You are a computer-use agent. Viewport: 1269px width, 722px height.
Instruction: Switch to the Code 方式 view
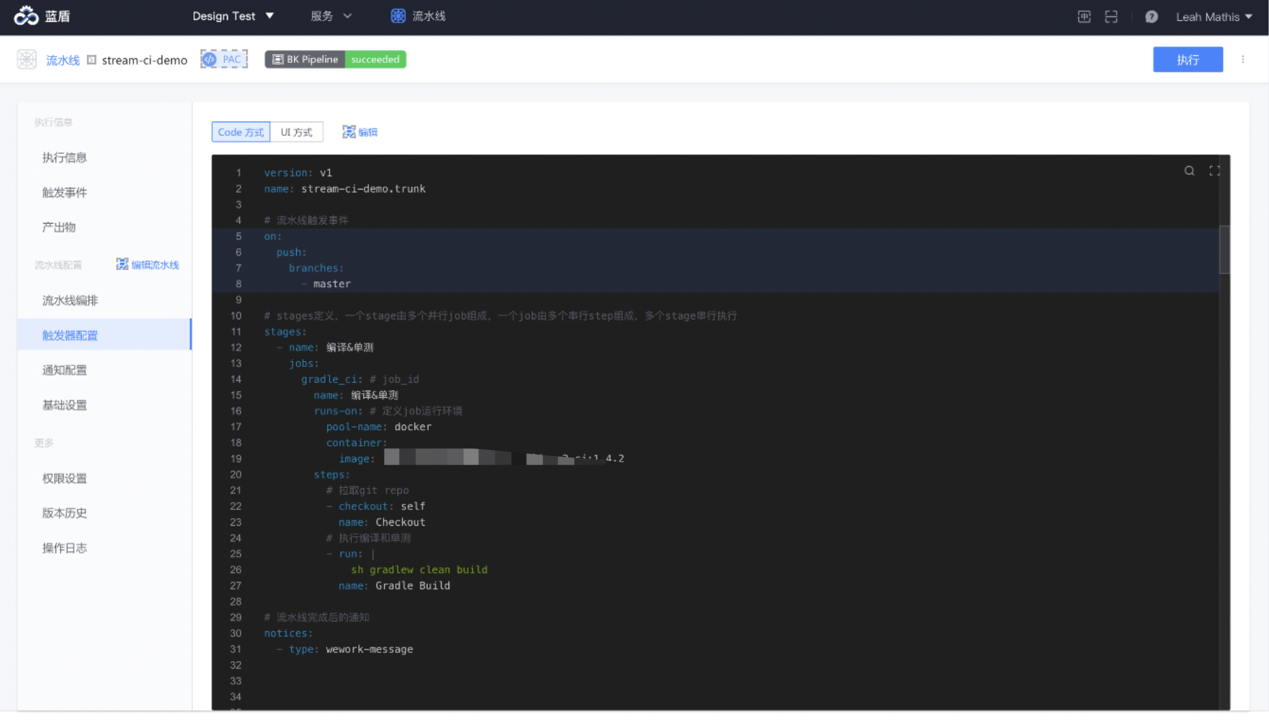click(240, 132)
